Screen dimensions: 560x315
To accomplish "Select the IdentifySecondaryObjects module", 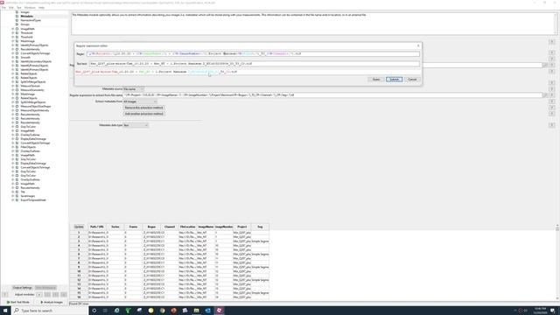I will tap(36, 61).
